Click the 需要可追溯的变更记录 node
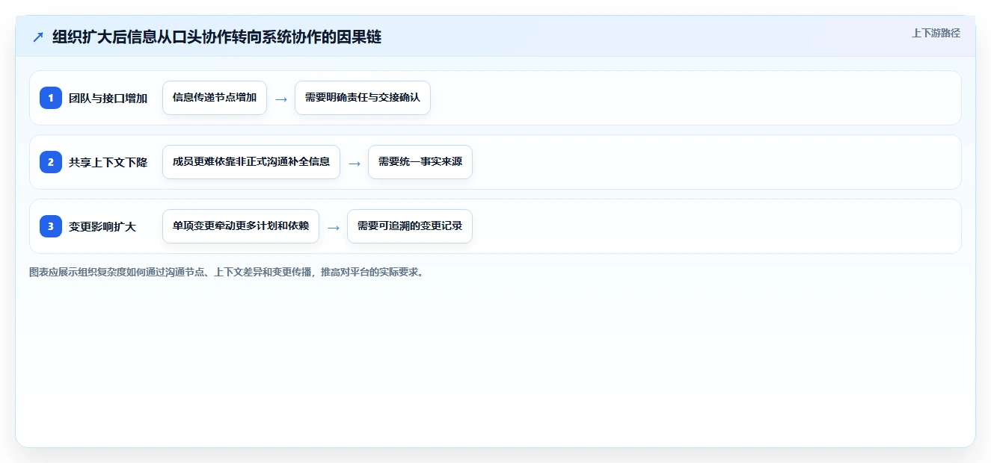The width and height of the screenshot is (991, 463). click(x=410, y=226)
